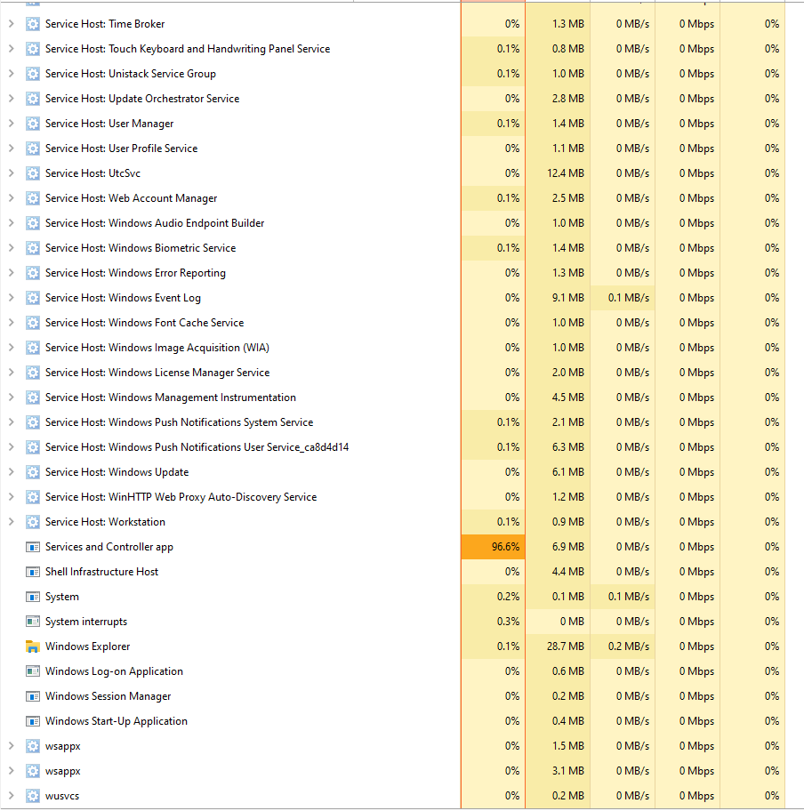The image size is (804, 811).
Task: Select Service Host: Windows License Manager Service text
Action: [157, 373]
